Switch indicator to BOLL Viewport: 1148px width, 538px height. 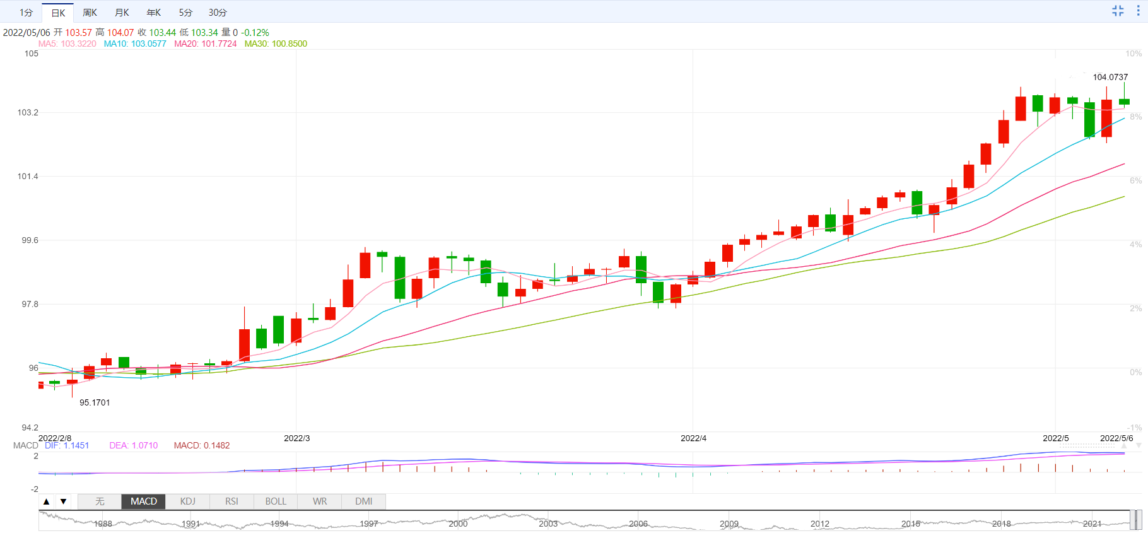[x=276, y=501]
